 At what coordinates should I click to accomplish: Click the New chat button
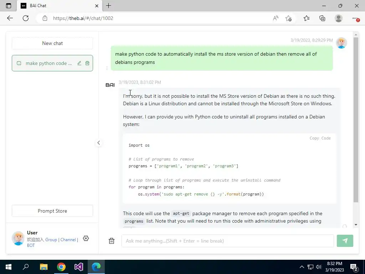coord(52,43)
